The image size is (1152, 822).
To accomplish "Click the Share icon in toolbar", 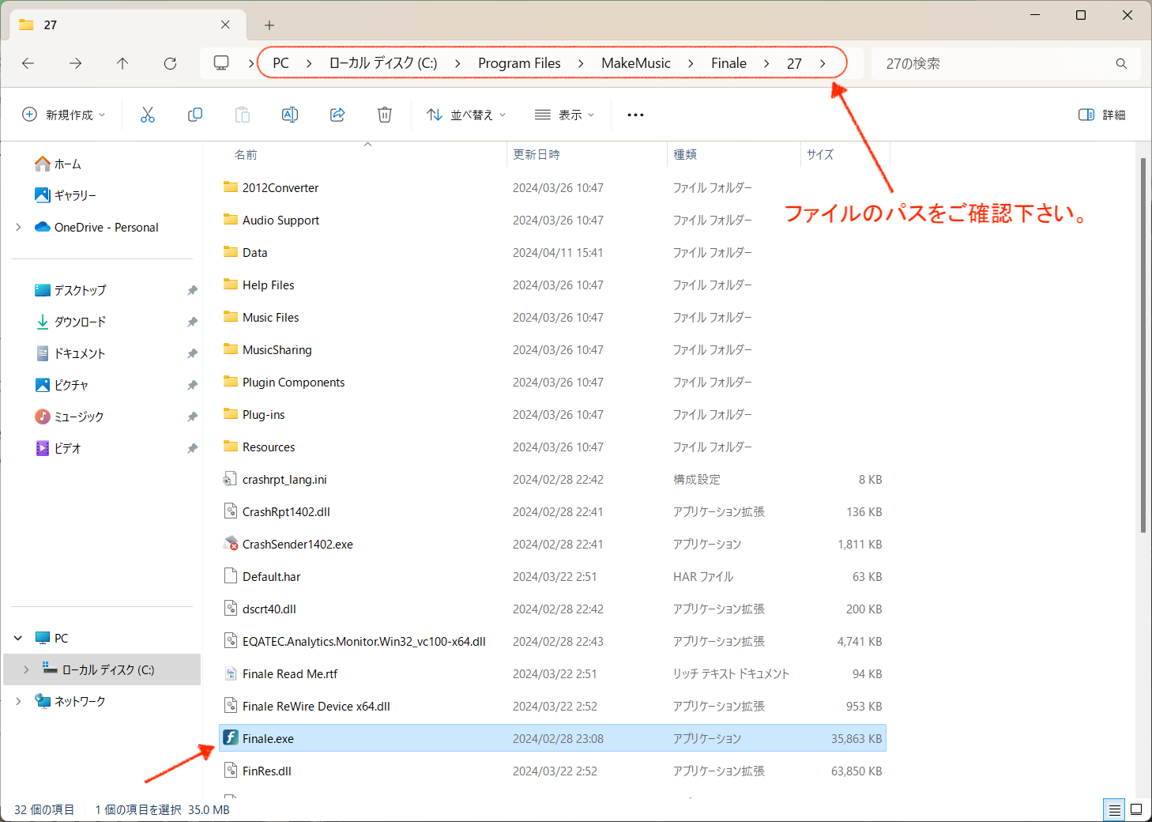I will [x=337, y=115].
